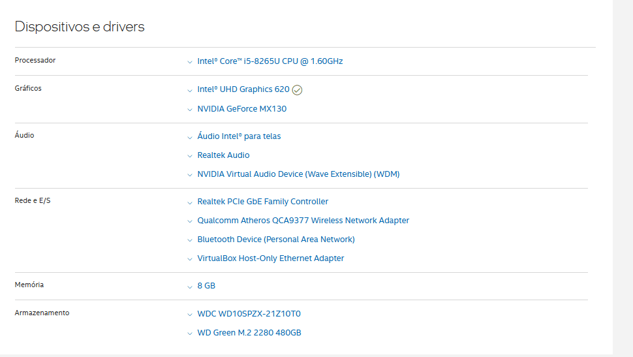Click the checkmark icon next to UHD Graphics 620

click(x=297, y=90)
